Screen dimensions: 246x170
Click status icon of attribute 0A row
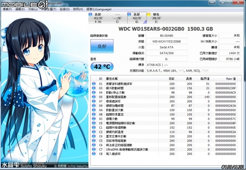pyautogui.click(x=94, y=110)
